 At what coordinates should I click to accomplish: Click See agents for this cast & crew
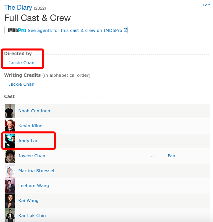tap(75, 30)
